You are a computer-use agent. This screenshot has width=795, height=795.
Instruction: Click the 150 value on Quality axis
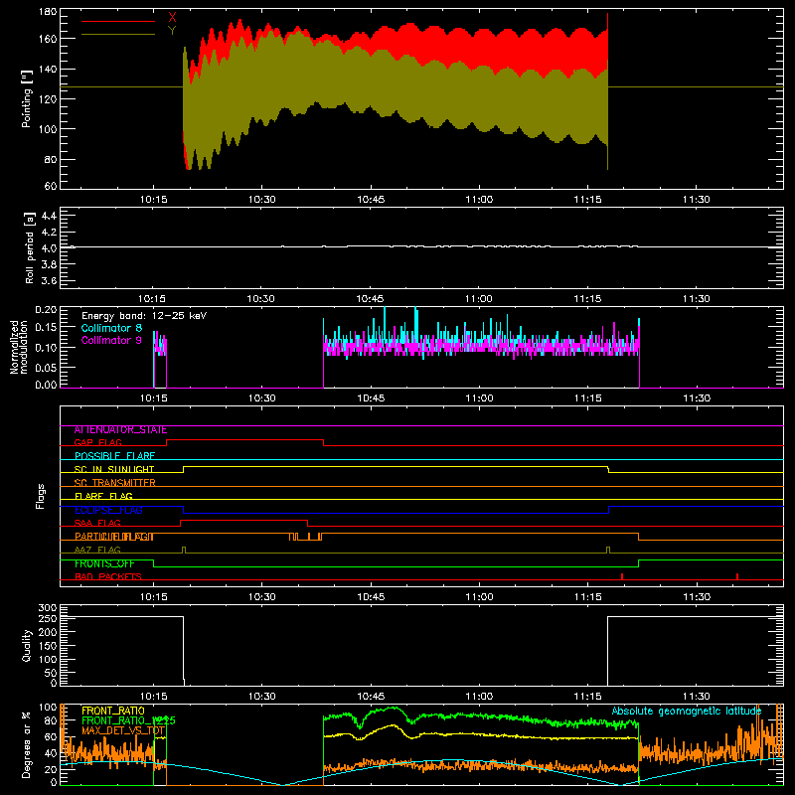(x=48, y=646)
